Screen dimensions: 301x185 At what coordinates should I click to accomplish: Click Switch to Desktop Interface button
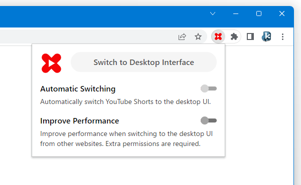click(143, 62)
